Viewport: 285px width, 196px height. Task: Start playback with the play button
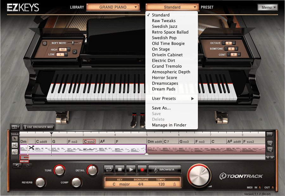pos(131,169)
